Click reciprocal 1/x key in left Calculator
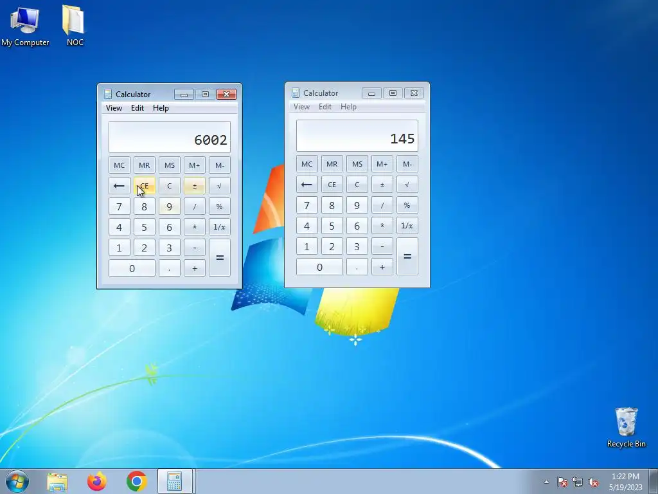Image resolution: width=658 pixels, height=494 pixels. [220, 227]
